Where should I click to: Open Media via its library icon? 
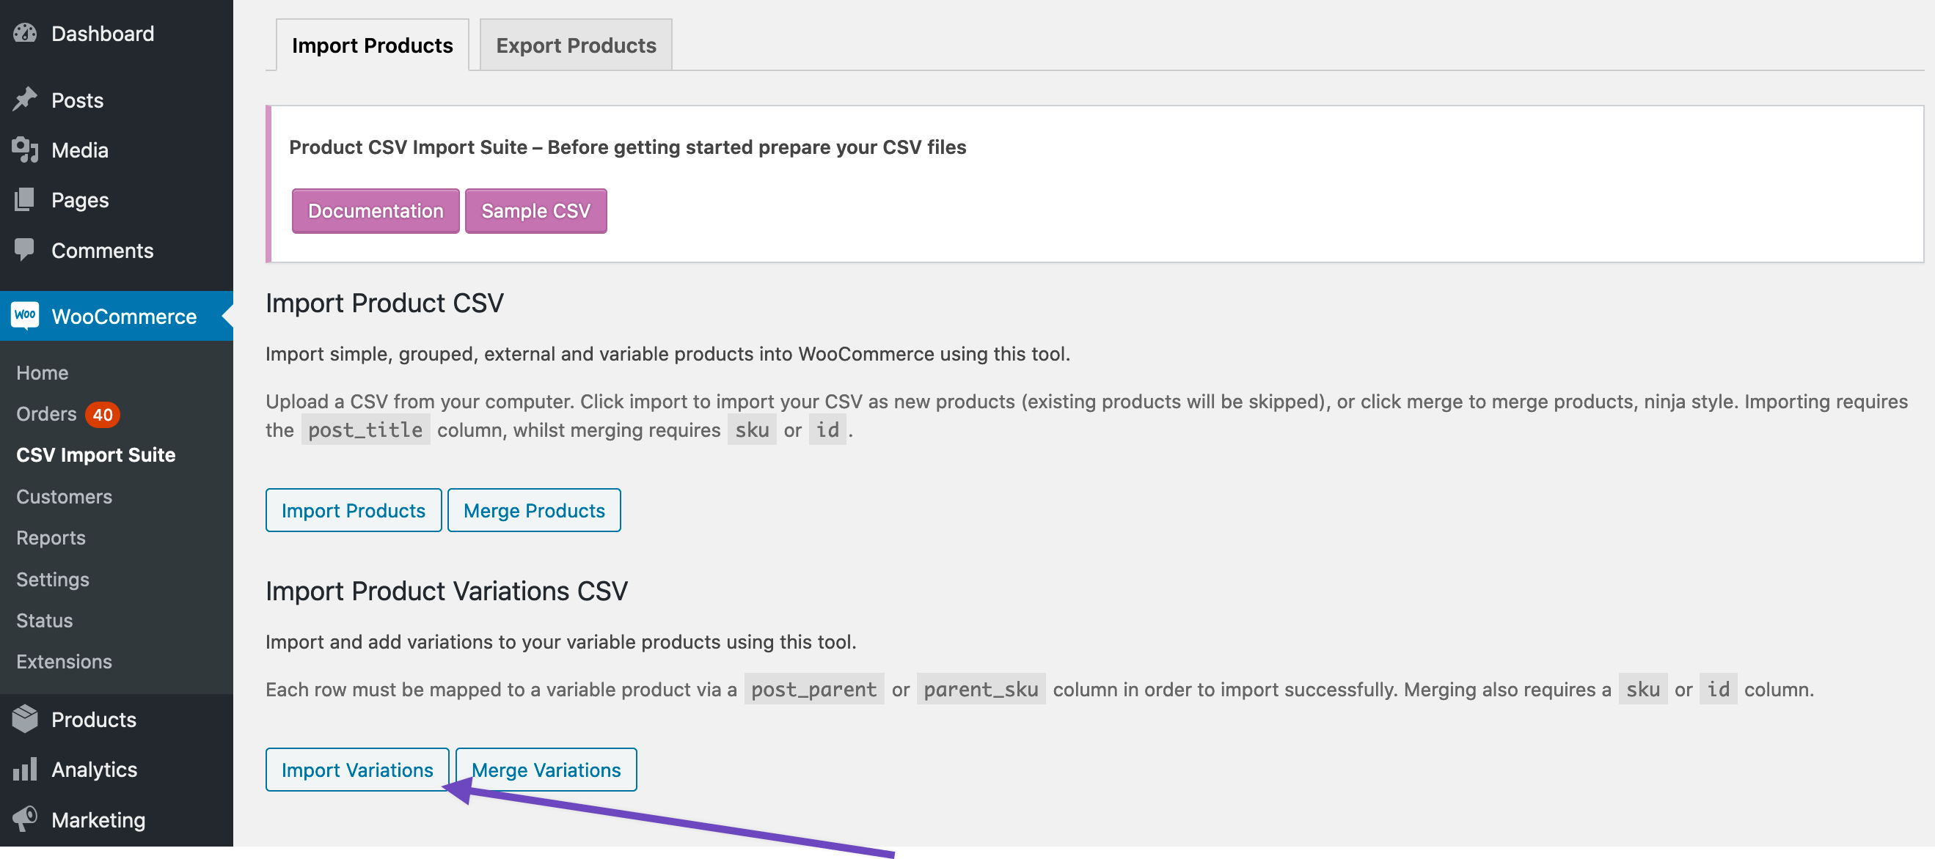tap(25, 150)
